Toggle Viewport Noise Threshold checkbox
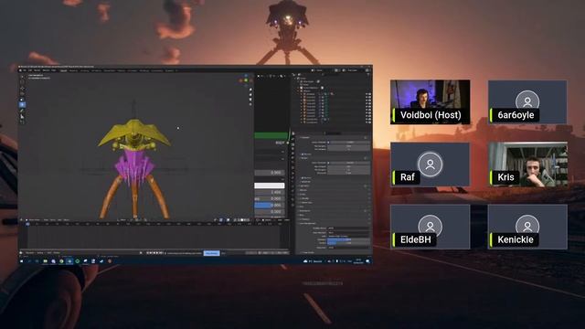Screen dimensions: 585x329 [x=328, y=143]
